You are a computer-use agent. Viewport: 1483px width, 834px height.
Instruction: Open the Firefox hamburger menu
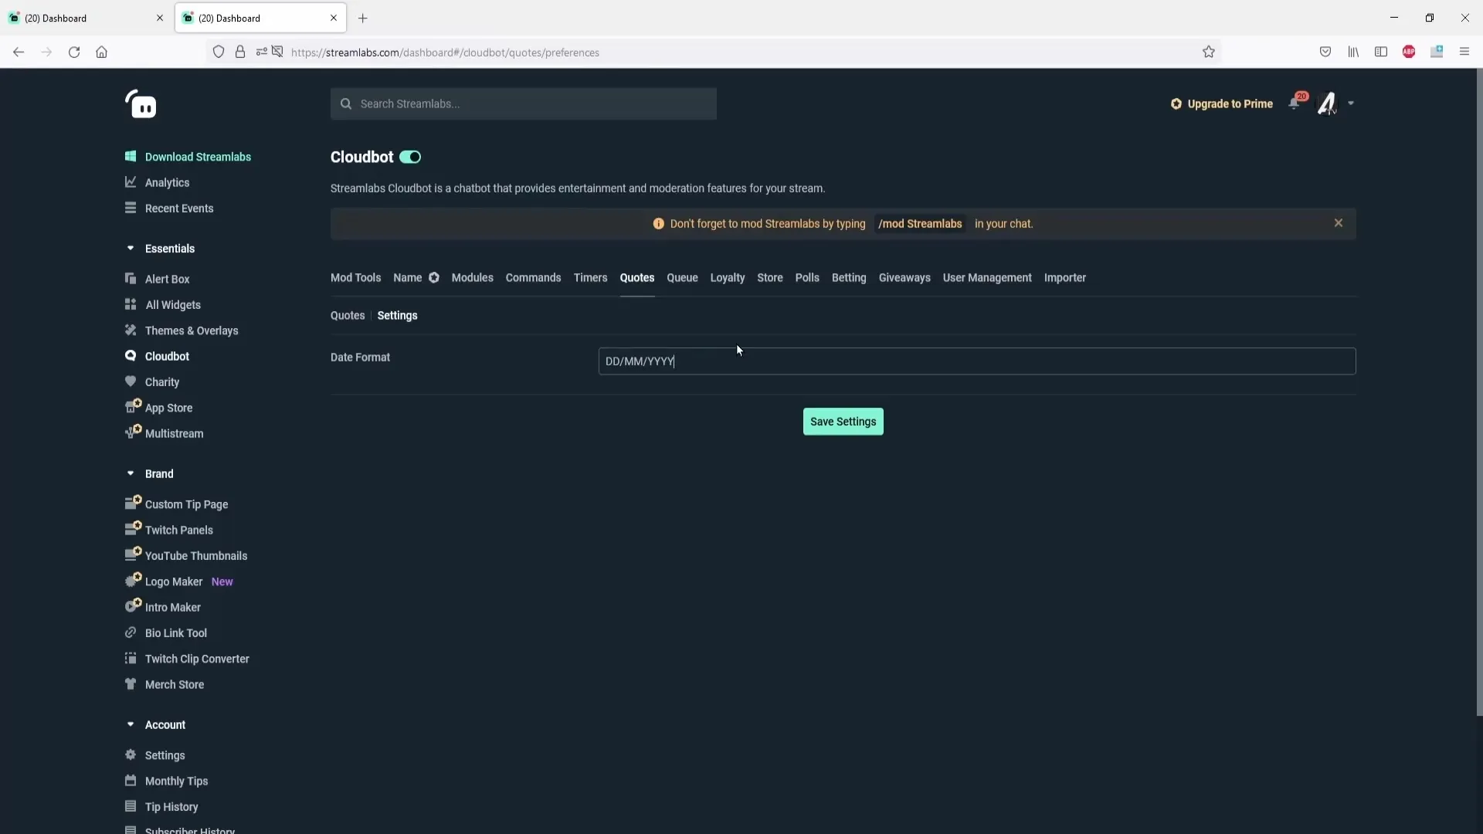point(1464,52)
